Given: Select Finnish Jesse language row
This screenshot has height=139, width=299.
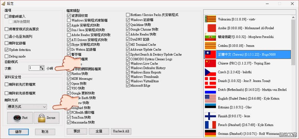Looking at the screenshot, I should tap(247, 116).
